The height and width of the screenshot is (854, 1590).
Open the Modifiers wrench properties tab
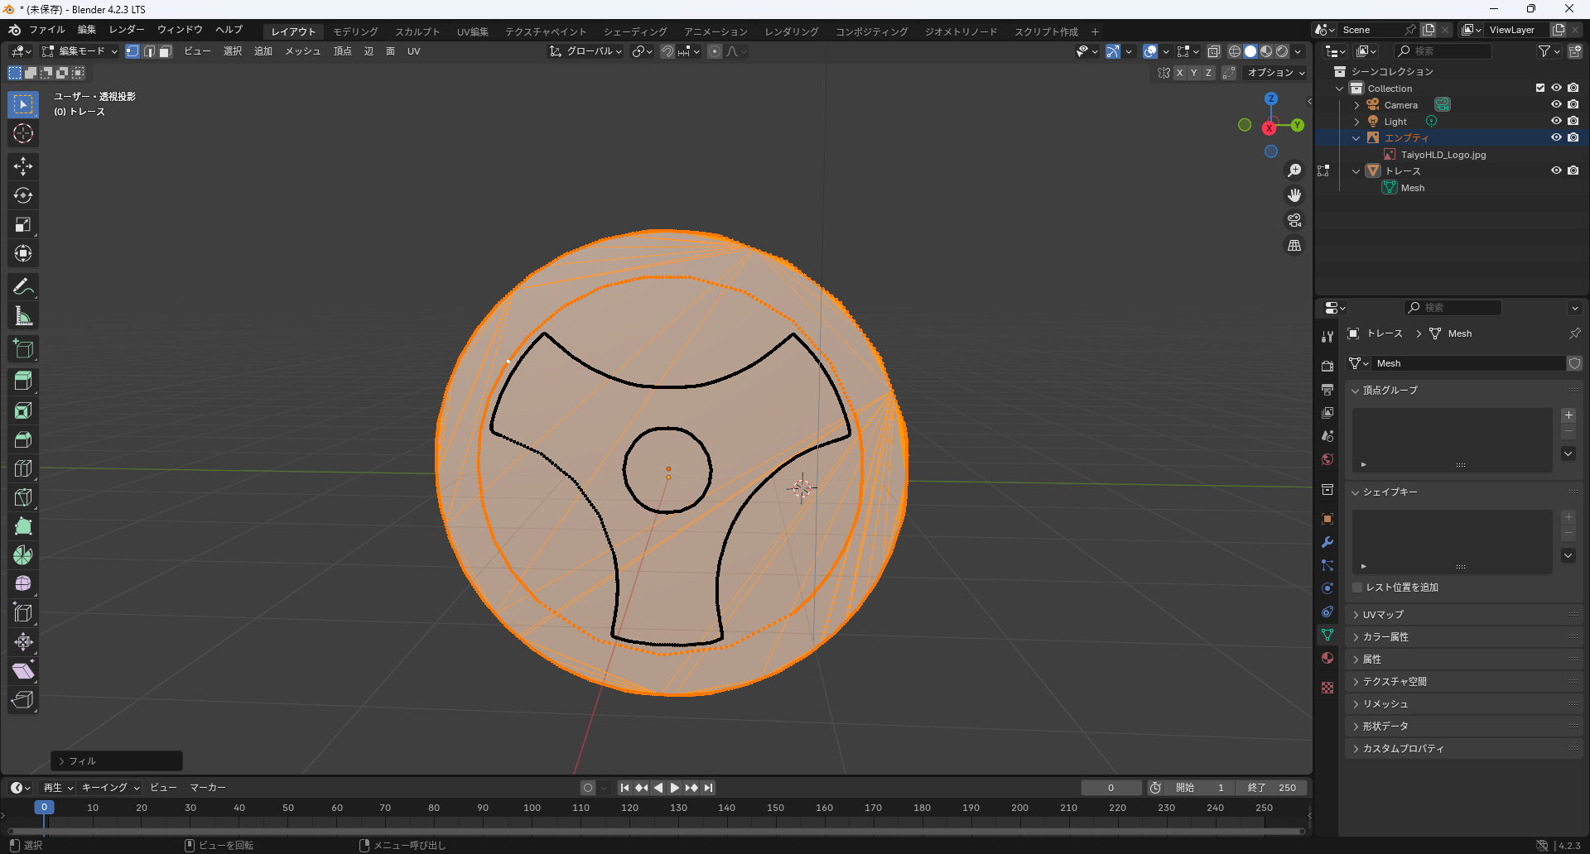[1327, 542]
